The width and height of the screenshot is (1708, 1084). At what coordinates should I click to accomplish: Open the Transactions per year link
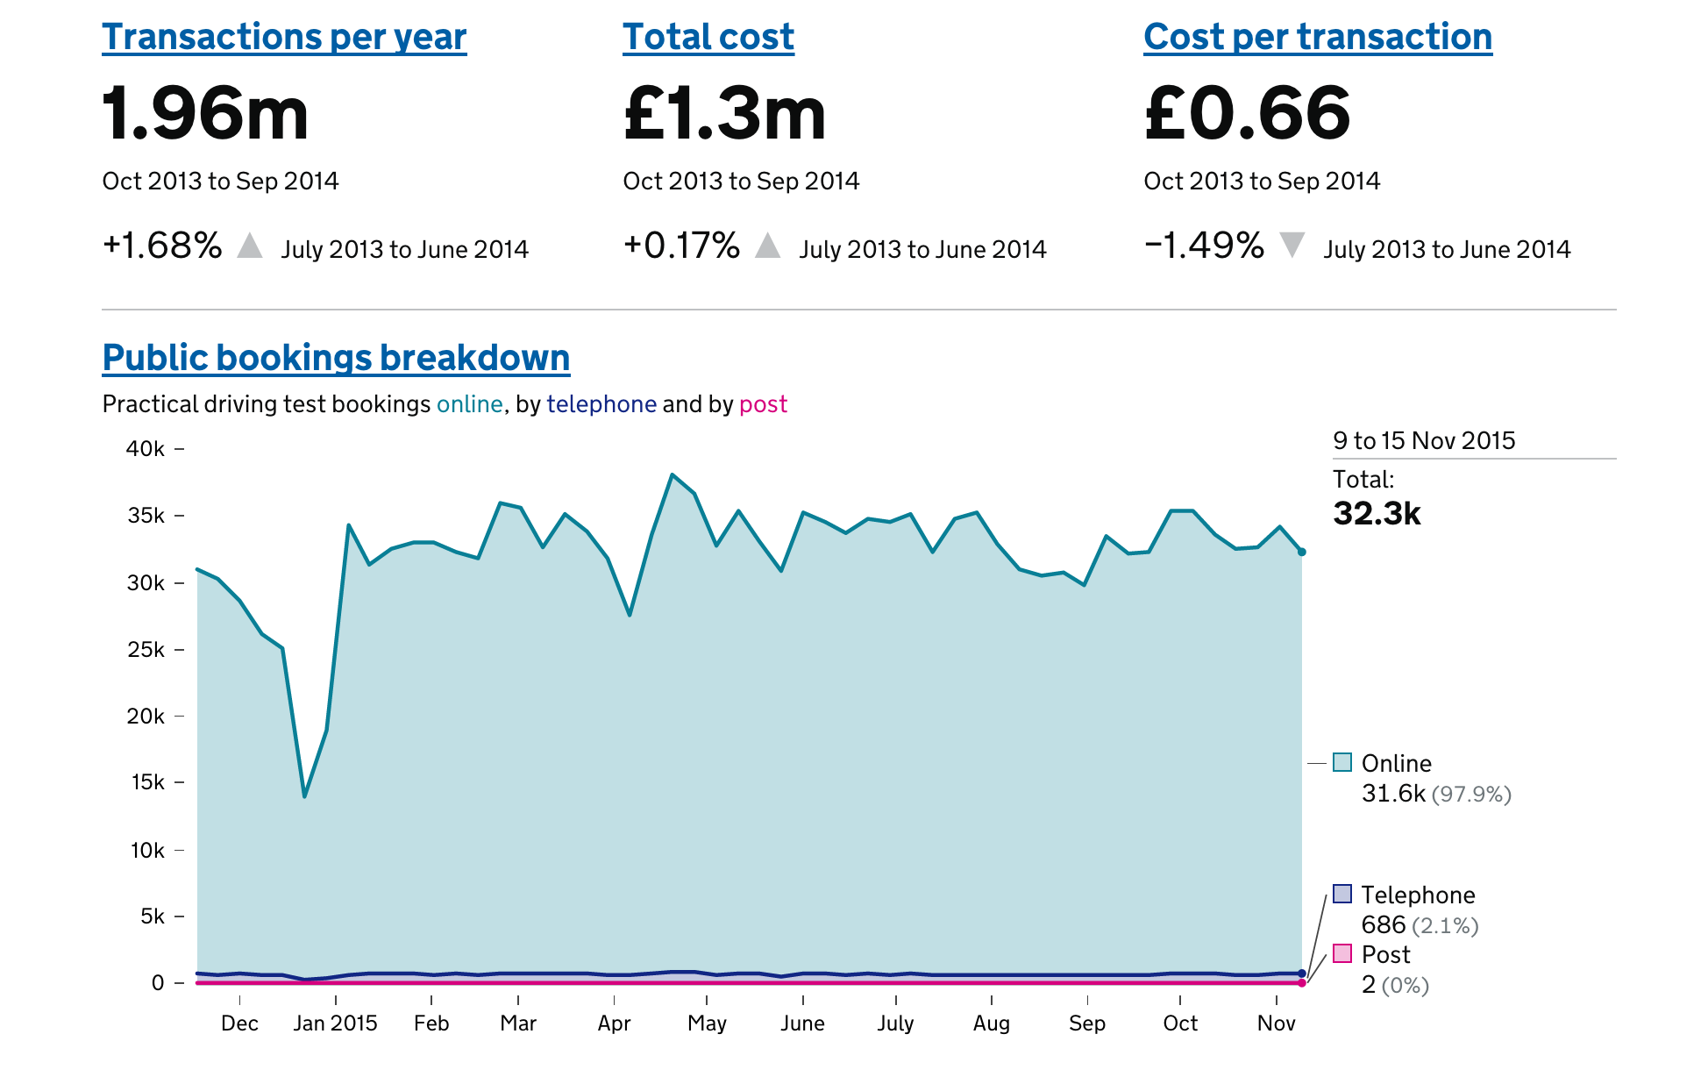click(284, 37)
